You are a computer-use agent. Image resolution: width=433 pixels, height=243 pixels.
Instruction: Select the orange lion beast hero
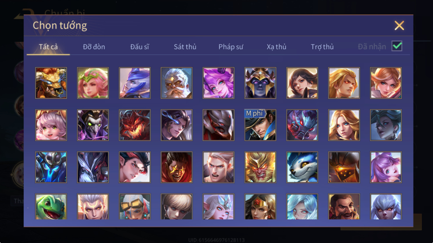tap(51, 83)
